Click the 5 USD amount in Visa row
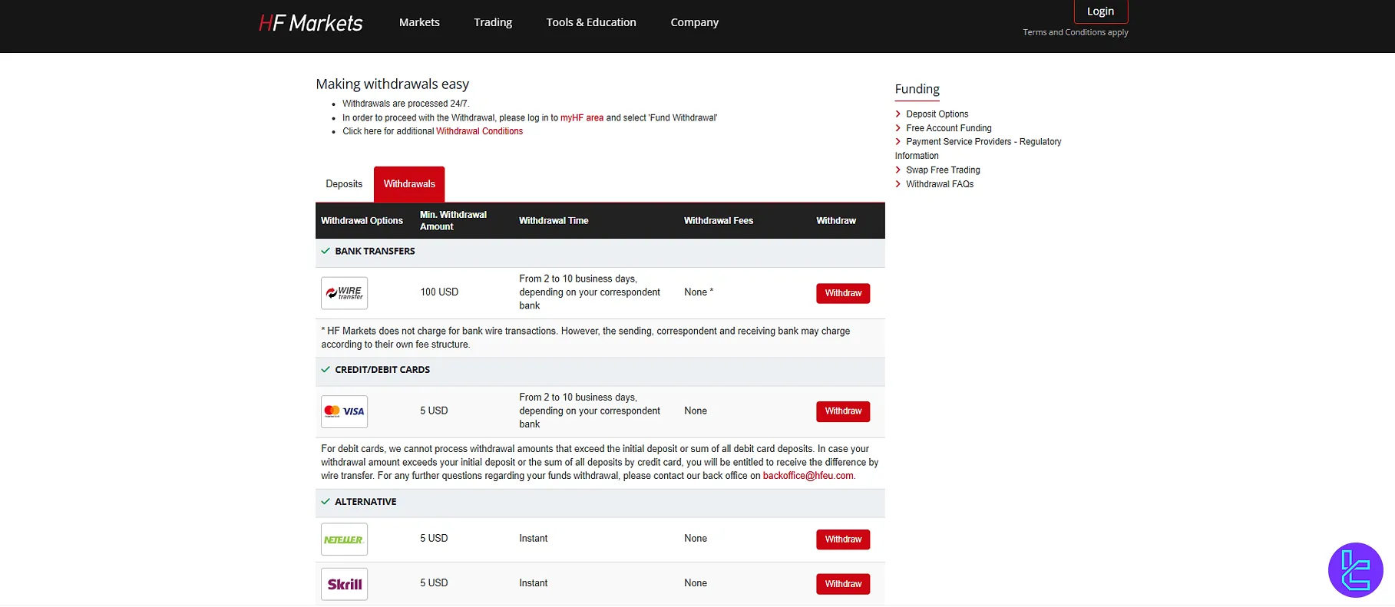The width and height of the screenshot is (1395, 607). (x=434, y=411)
